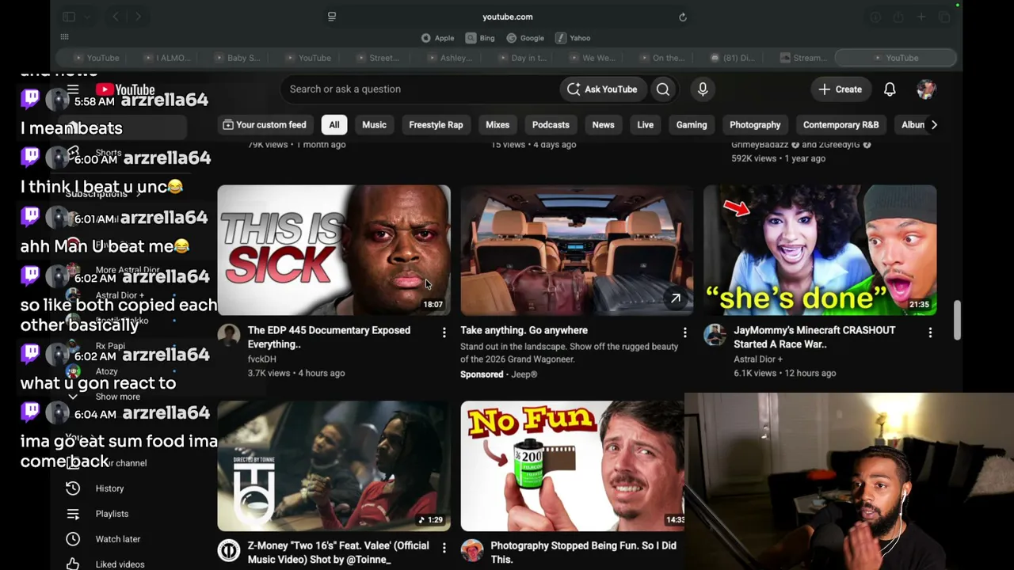The width and height of the screenshot is (1014, 570).
Task: Select the Mixes filter chip
Action: click(x=497, y=125)
